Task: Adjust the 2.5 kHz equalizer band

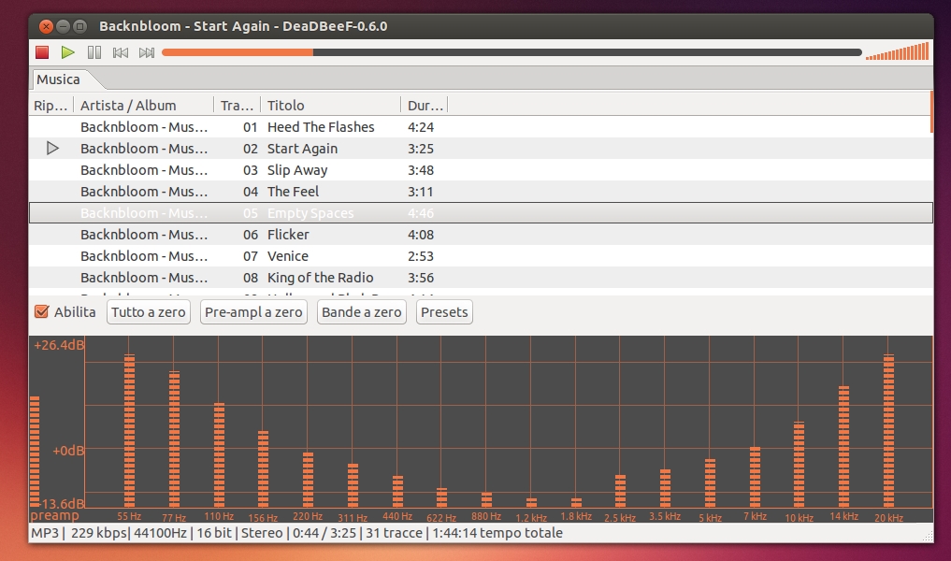Action: click(x=620, y=491)
